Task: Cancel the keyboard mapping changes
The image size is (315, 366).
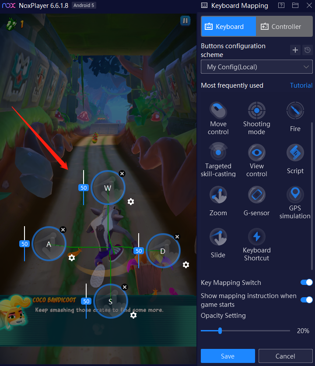Action: (x=285, y=356)
